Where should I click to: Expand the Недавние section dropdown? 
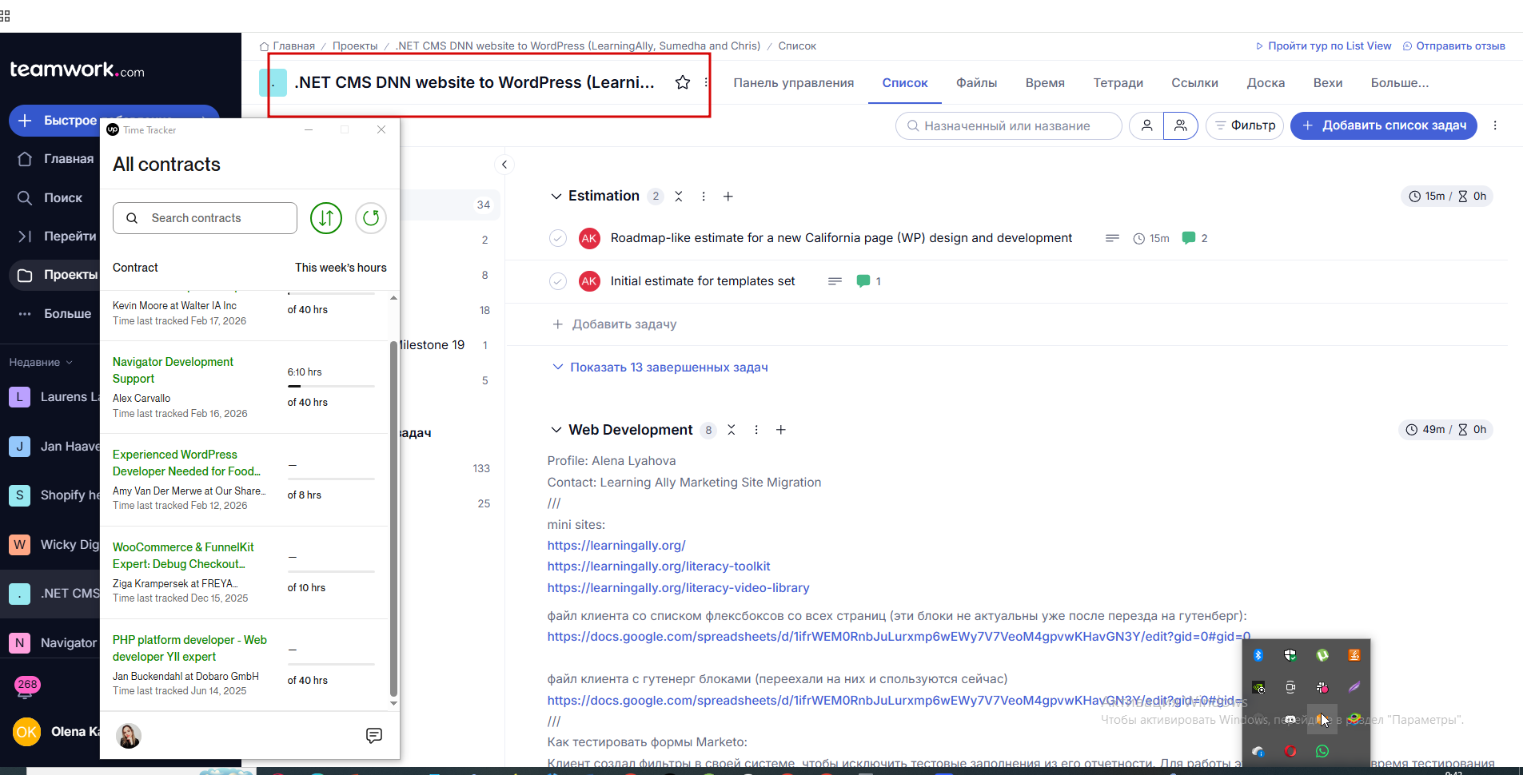coord(41,362)
